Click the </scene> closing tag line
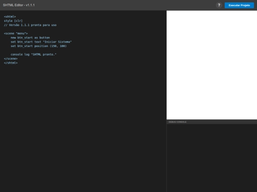The width and height of the screenshot is (257, 192). pos(10,59)
